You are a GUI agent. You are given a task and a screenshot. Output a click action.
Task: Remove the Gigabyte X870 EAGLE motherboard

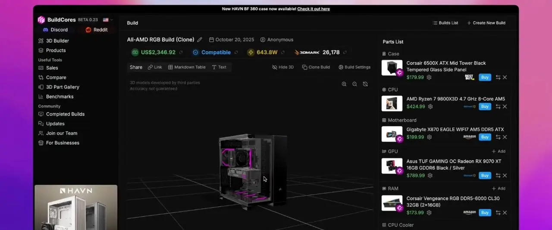pyautogui.click(x=505, y=137)
